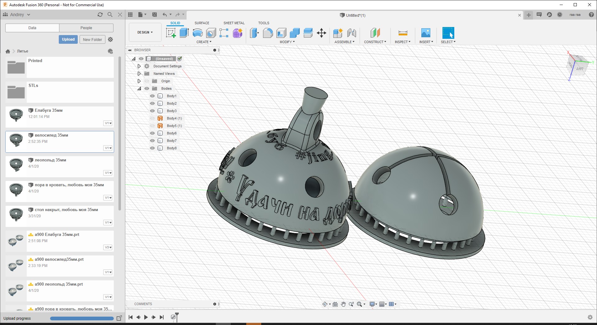This screenshot has width=597, height=325.
Task: Click the Joint tool icon
Action: (x=352, y=33)
